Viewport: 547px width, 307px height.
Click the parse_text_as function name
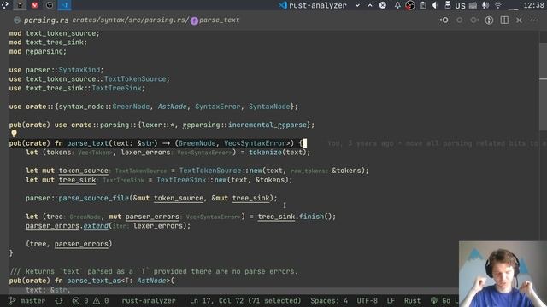pos(93,281)
